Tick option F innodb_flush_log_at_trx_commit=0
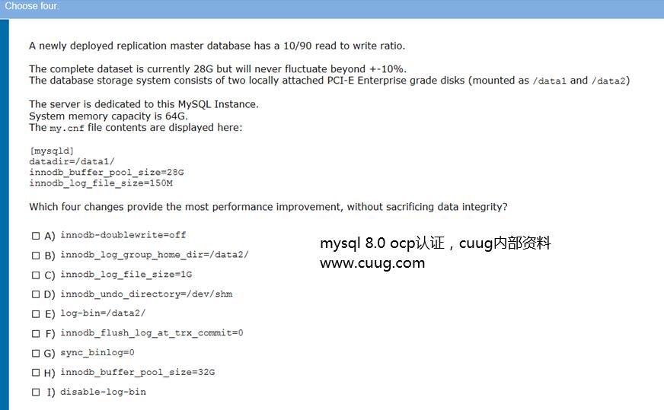 point(36,333)
